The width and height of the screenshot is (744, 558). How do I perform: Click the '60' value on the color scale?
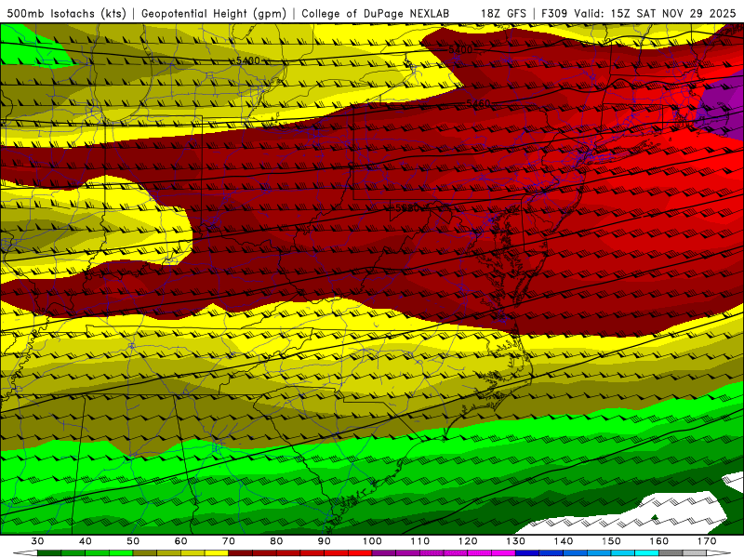coord(180,541)
